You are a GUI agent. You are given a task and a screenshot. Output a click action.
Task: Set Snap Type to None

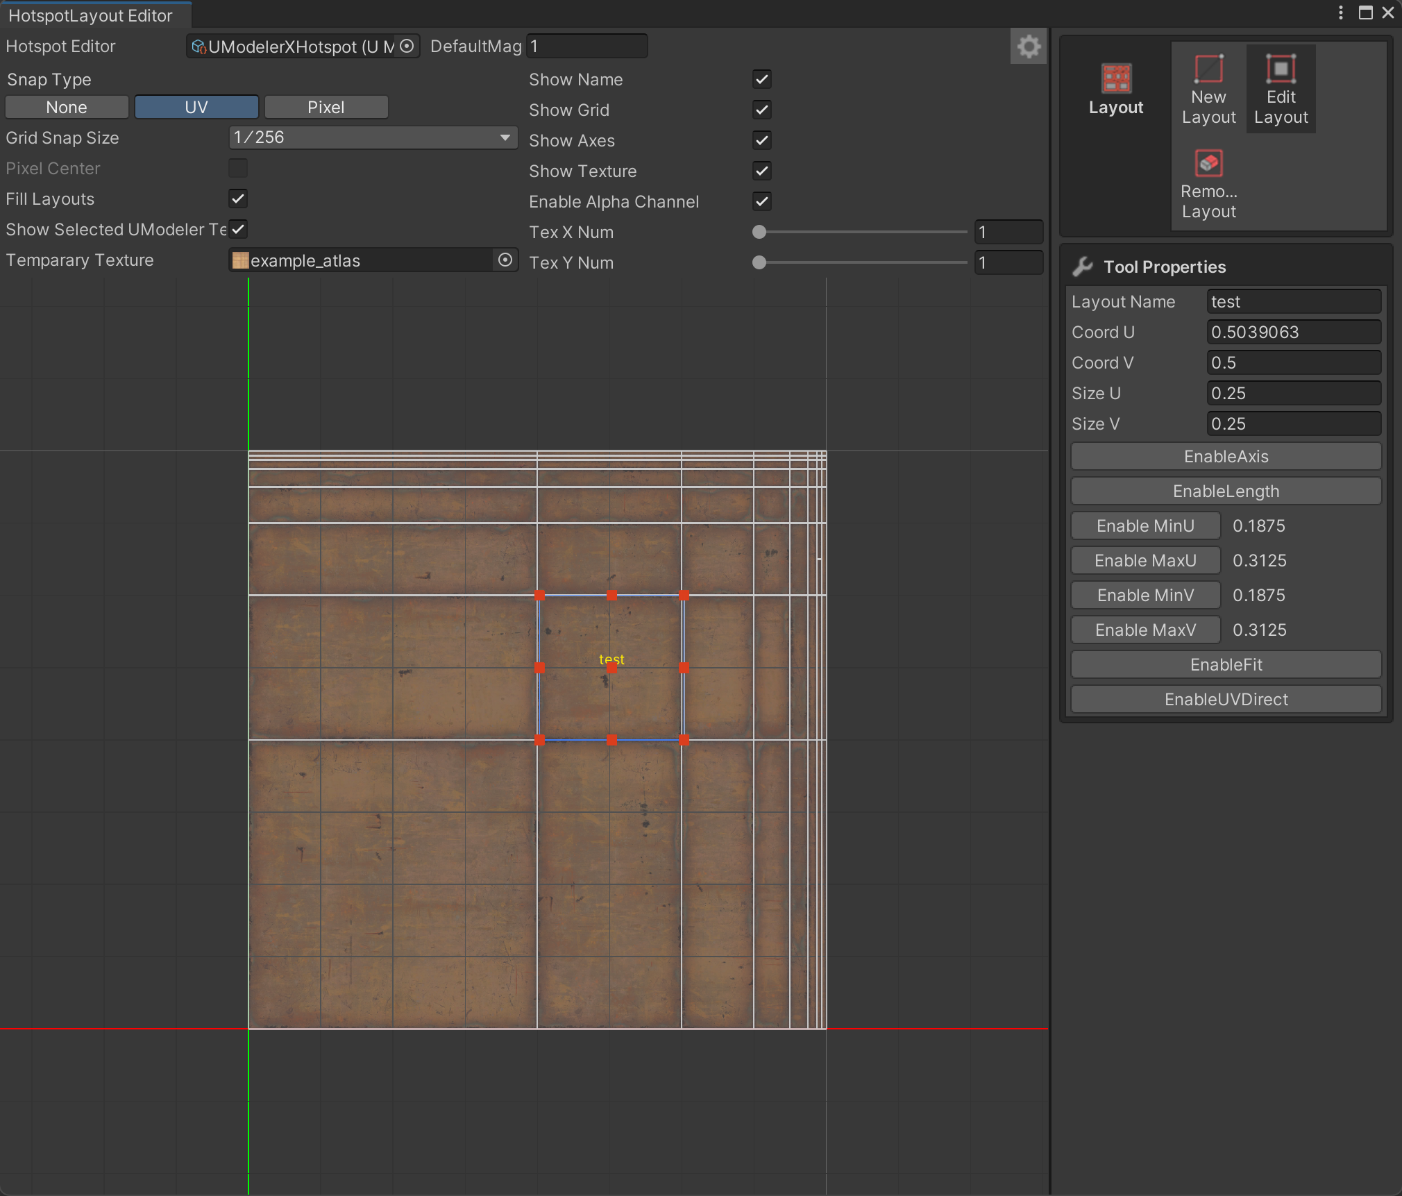point(67,108)
